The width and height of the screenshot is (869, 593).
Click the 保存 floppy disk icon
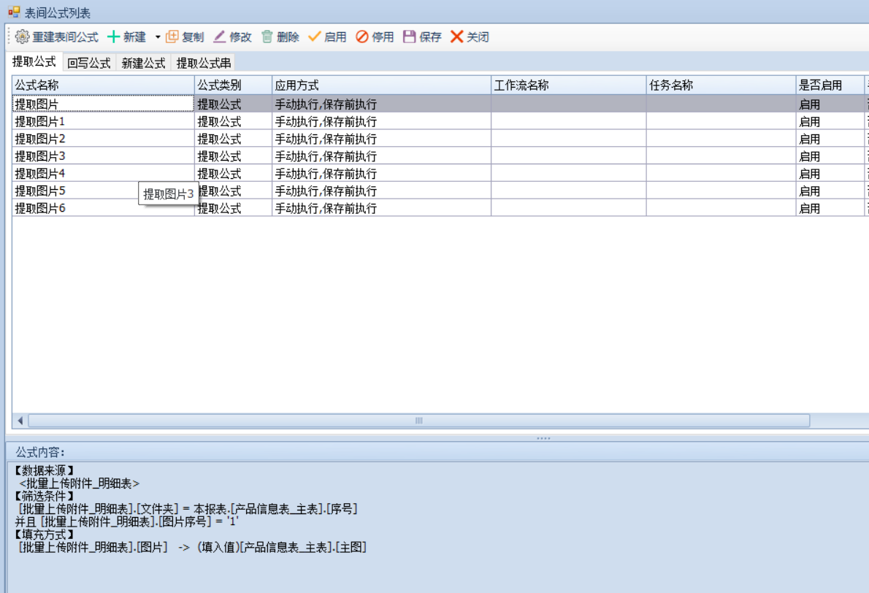point(410,37)
